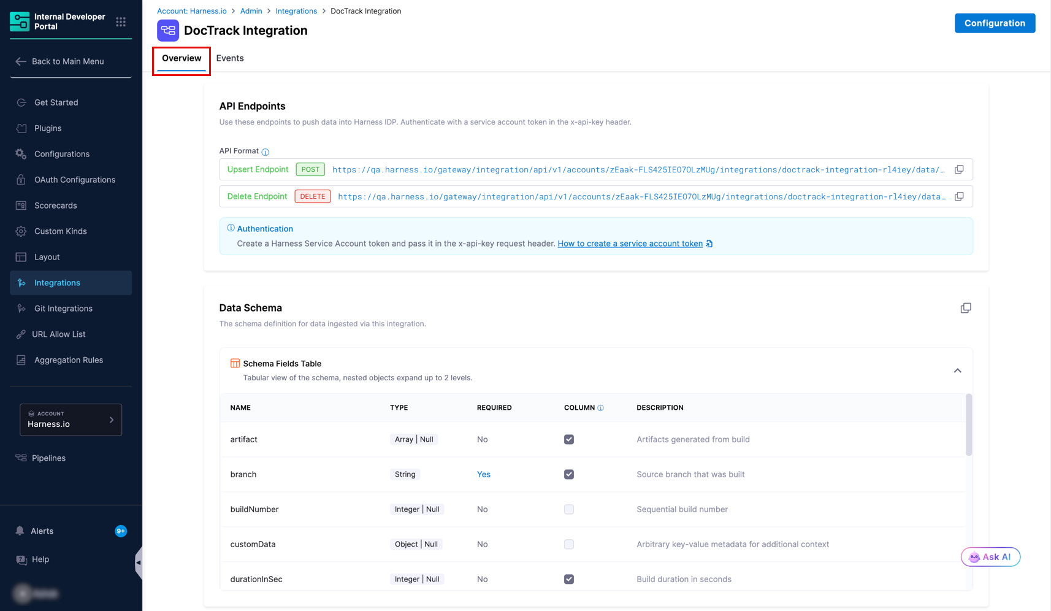Image resolution: width=1051 pixels, height=611 pixels.
Task: Open the Harness.io account switcher
Action: [x=71, y=420]
